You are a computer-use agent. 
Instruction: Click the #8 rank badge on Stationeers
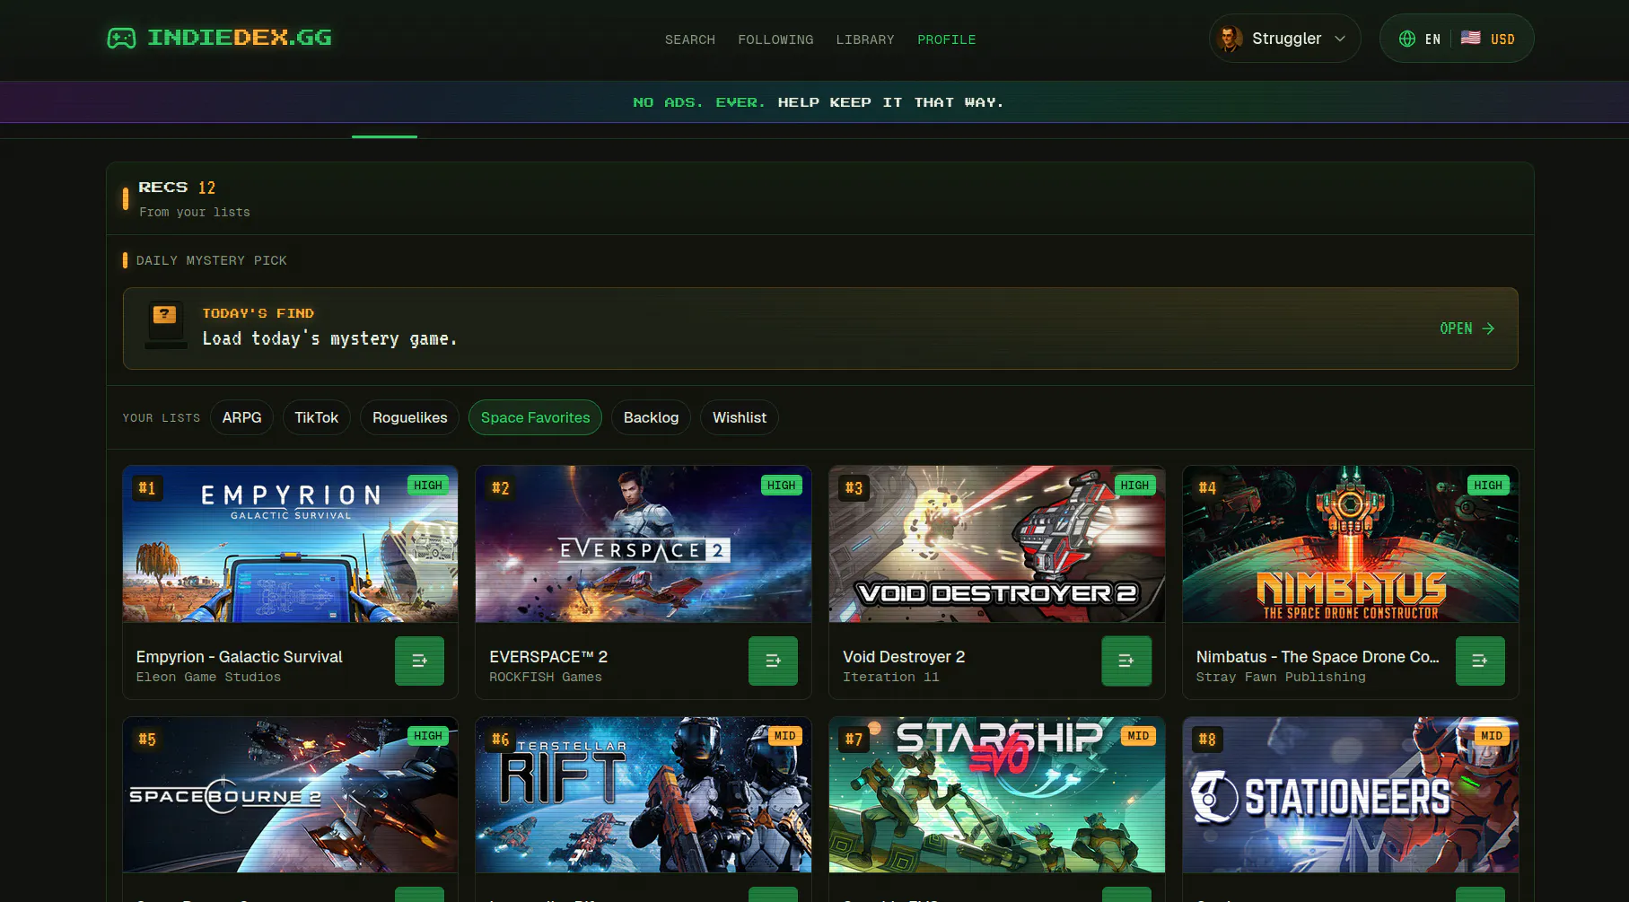click(1207, 740)
